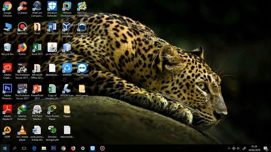This screenshot has width=271, height=152.
Task: Switch to Photoshop on the taskbar
Action: (54, 148)
